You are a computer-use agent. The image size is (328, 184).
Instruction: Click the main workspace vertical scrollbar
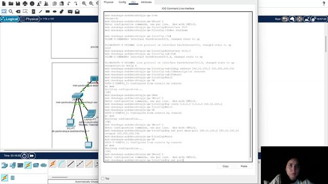tap(326, 44)
